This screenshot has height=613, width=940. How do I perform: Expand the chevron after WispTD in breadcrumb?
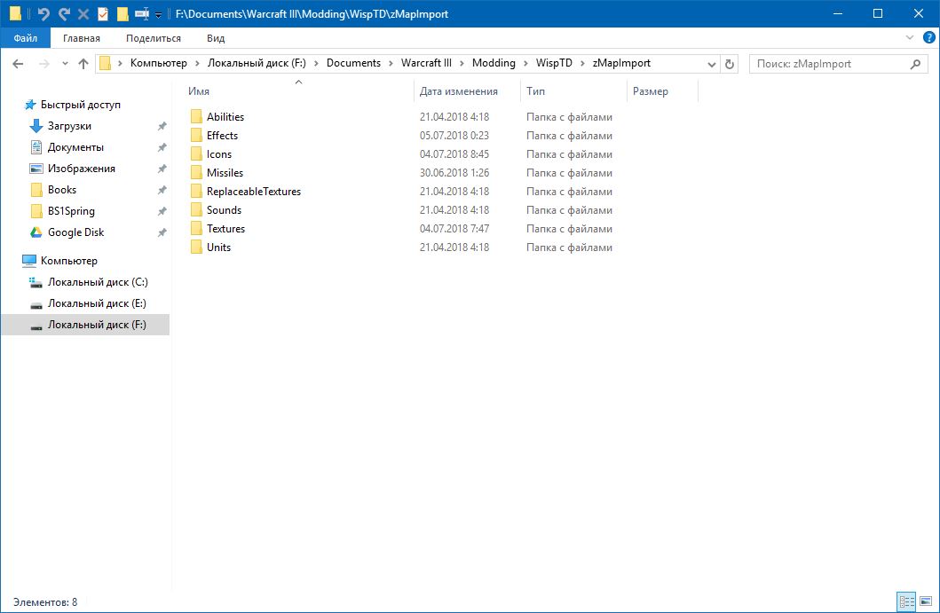pos(582,63)
